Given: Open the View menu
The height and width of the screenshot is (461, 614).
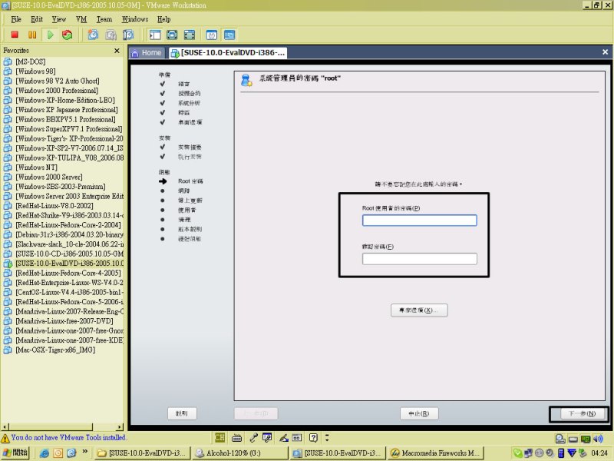Looking at the screenshot, I should (59, 19).
